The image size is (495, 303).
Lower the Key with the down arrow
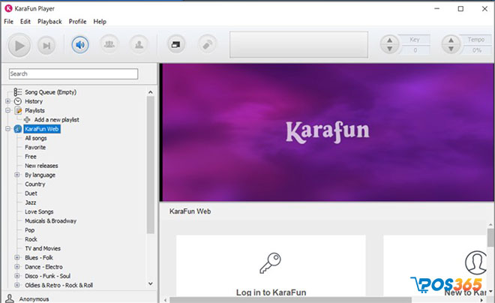click(x=389, y=49)
